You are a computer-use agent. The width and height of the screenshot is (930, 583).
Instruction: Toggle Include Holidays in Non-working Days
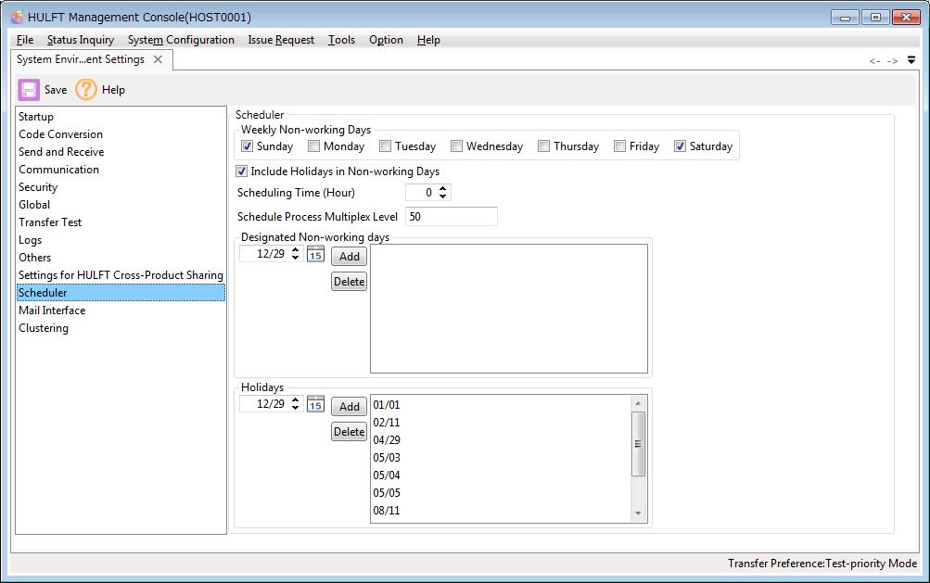coord(243,171)
